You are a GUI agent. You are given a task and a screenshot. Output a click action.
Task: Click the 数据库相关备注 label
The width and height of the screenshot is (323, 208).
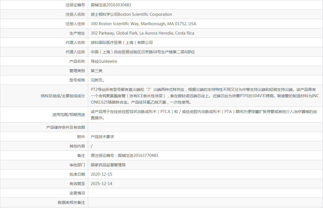(71, 203)
